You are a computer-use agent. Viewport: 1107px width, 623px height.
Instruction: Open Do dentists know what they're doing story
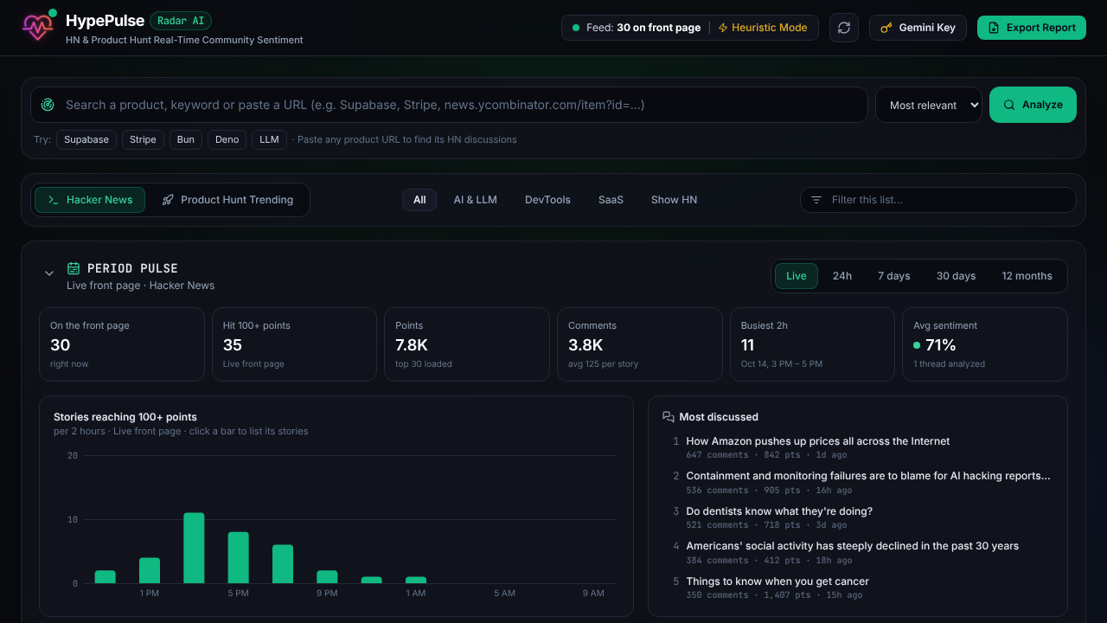click(x=779, y=511)
